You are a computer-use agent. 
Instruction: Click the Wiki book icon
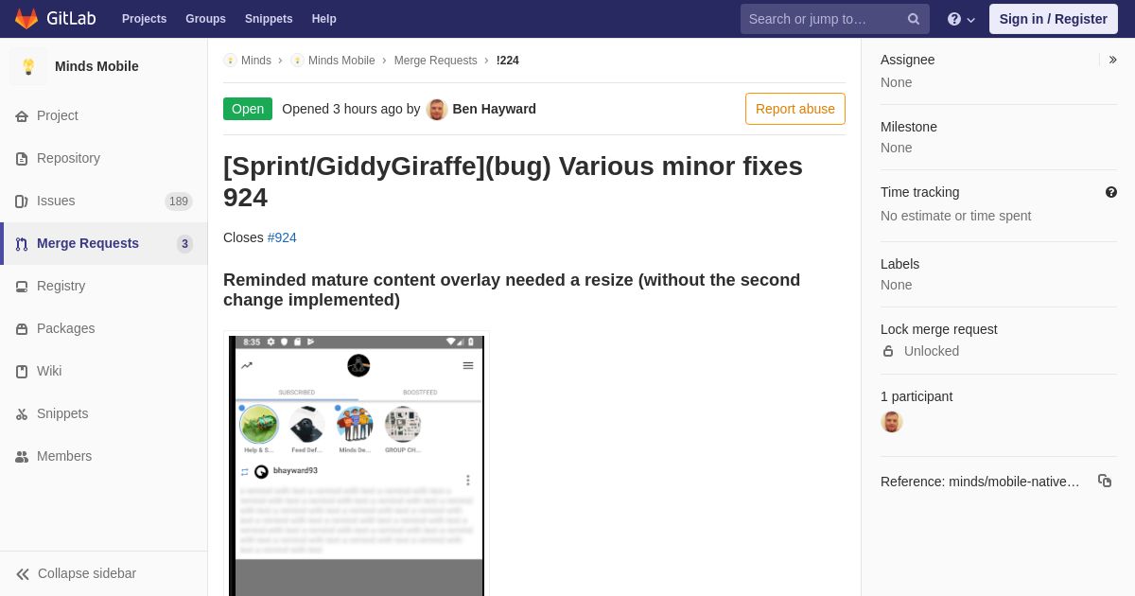(x=22, y=371)
